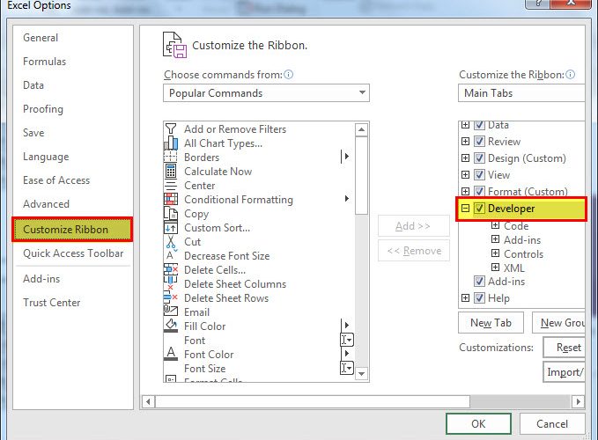Click the Delete Cells icon
Screen dimensions: 598x440
coord(171,269)
